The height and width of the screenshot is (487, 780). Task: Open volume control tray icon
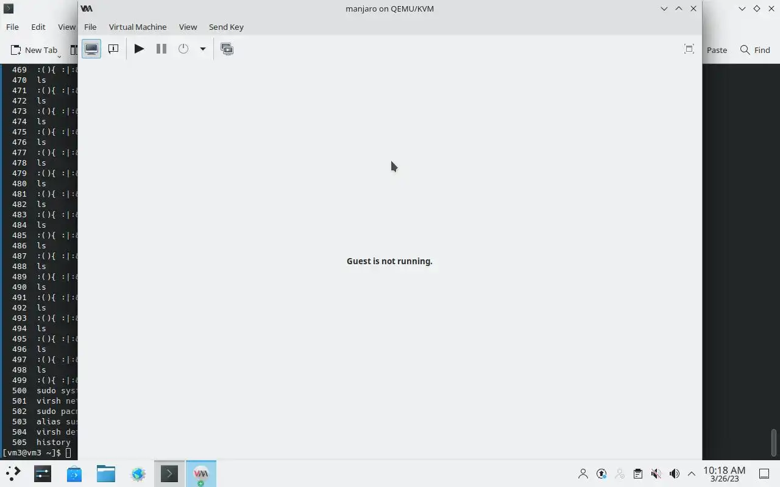[x=674, y=474]
